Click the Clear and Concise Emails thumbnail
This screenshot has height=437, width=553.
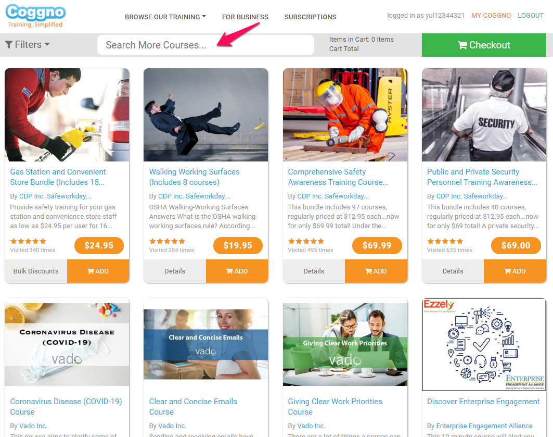tap(205, 344)
